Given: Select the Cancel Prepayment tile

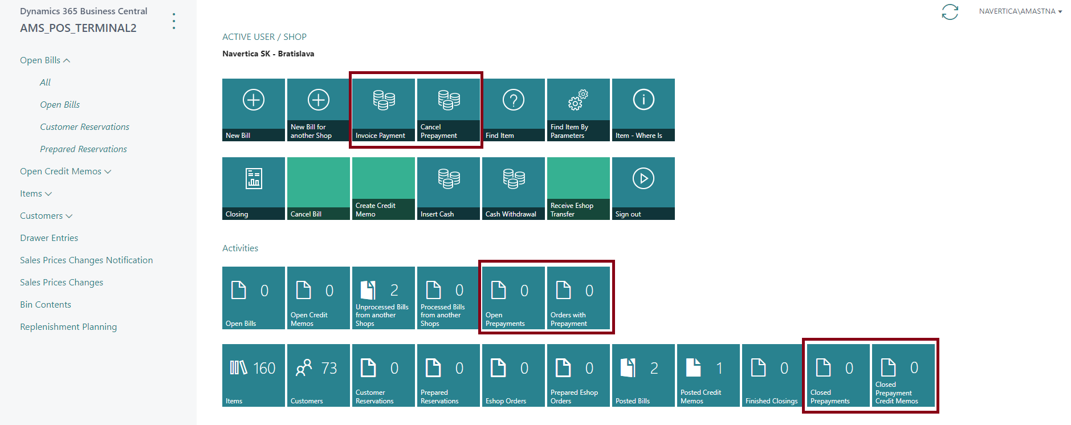Looking at the screenshot, I should point(449,110).
